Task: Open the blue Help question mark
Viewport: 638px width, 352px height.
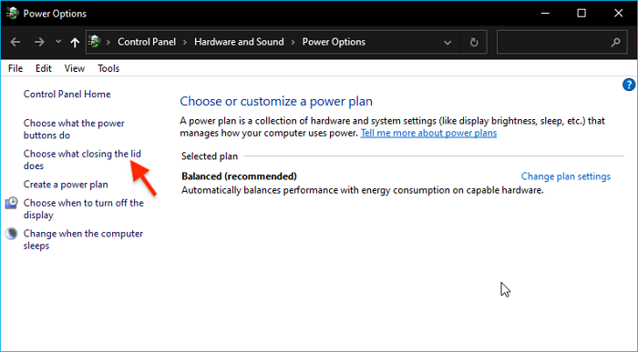Action: pos(629,85)
